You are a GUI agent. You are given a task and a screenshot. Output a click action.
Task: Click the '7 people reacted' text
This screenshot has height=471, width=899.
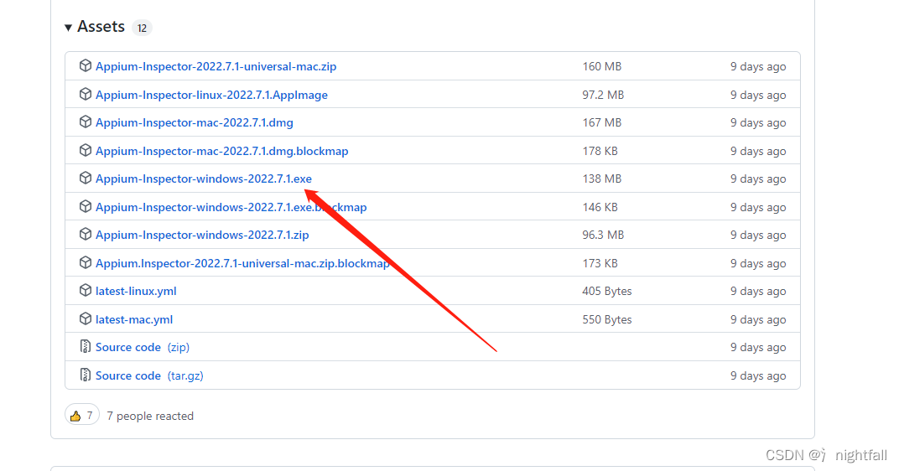click(150, 416)
